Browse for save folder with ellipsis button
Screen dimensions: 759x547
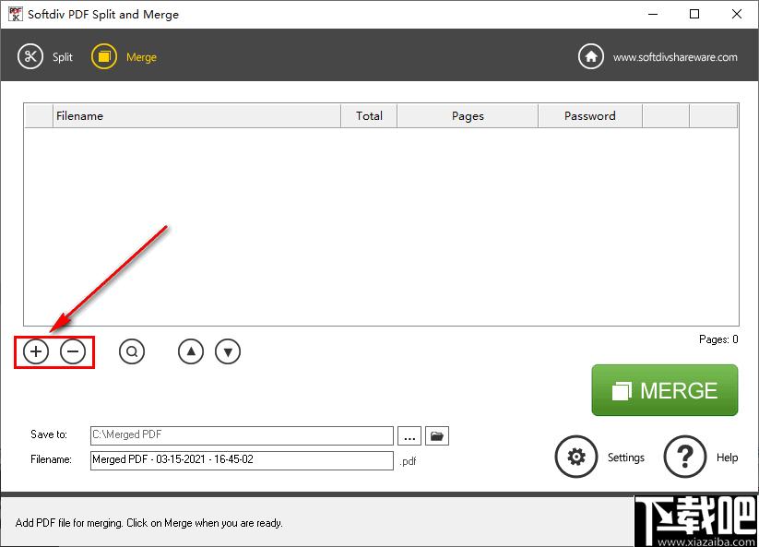pyautogui.click(x=409, y=435)
